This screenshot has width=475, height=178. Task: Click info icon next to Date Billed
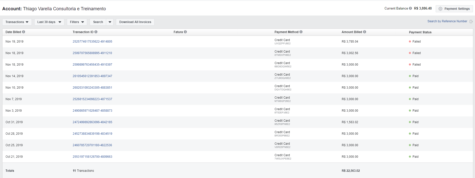24,32
